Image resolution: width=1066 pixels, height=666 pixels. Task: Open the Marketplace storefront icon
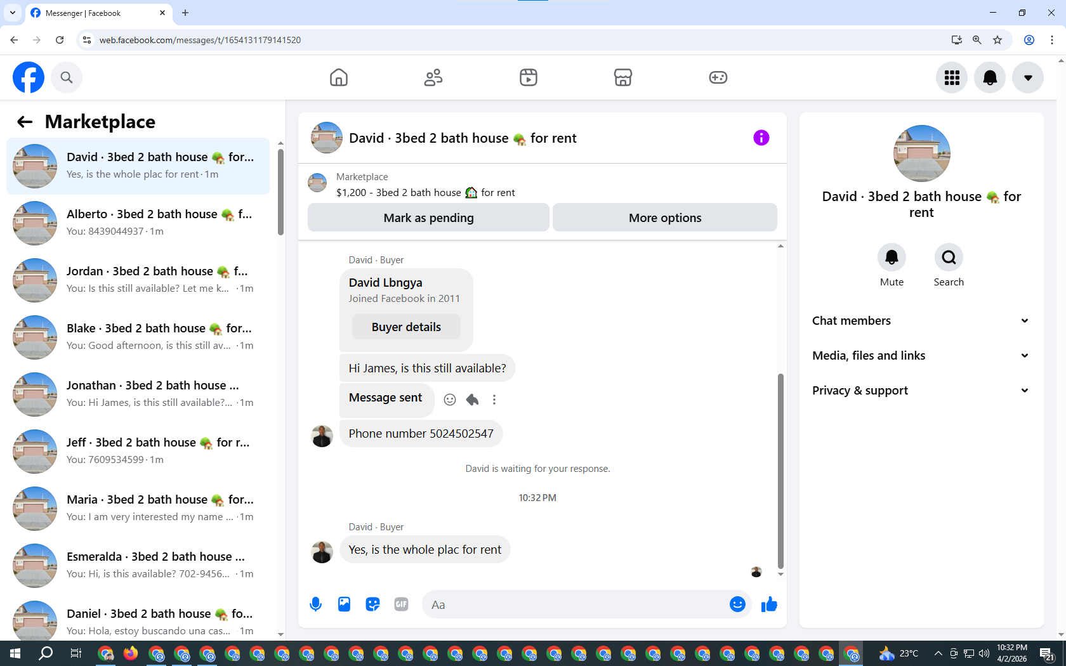coord(623,77)
